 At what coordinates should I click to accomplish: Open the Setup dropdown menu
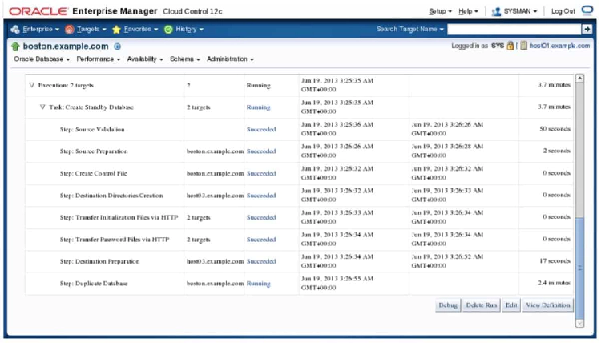(440, 11)
